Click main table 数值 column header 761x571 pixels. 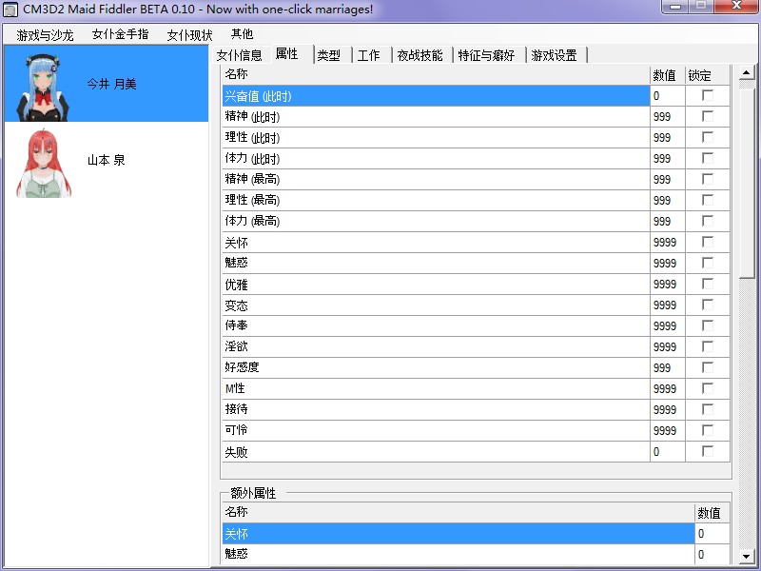click(668, 75)
